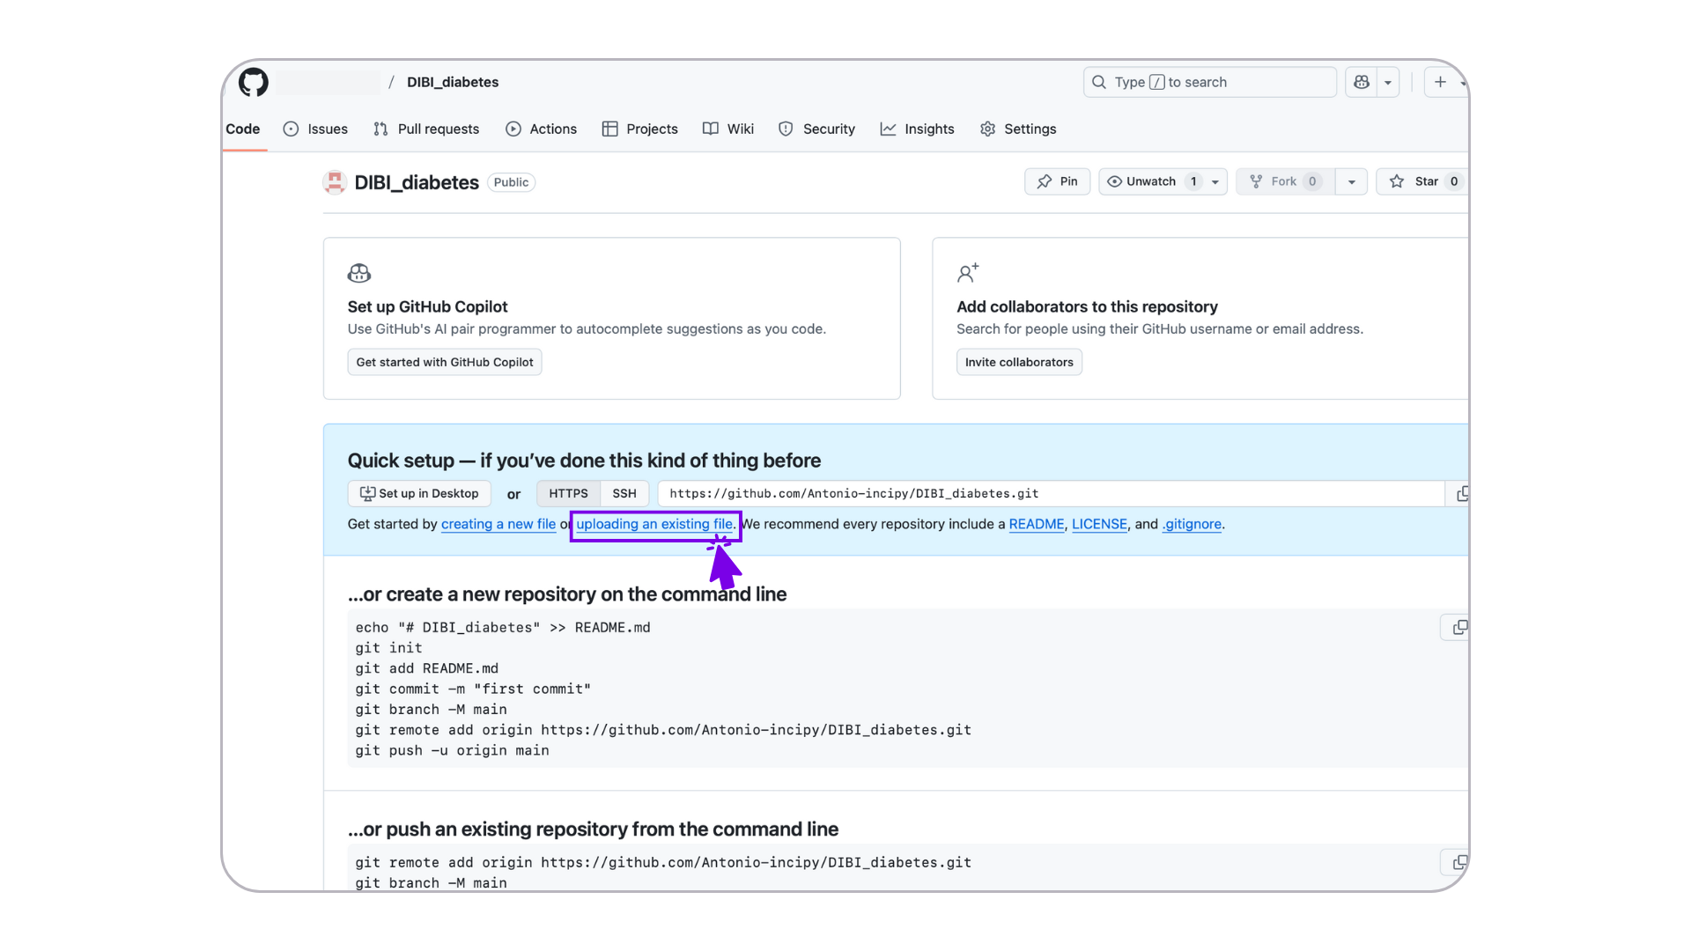Expand the Fork options dropdown arrow
The width and height of the screenshot is (1691, 951).
(1352, 181)
